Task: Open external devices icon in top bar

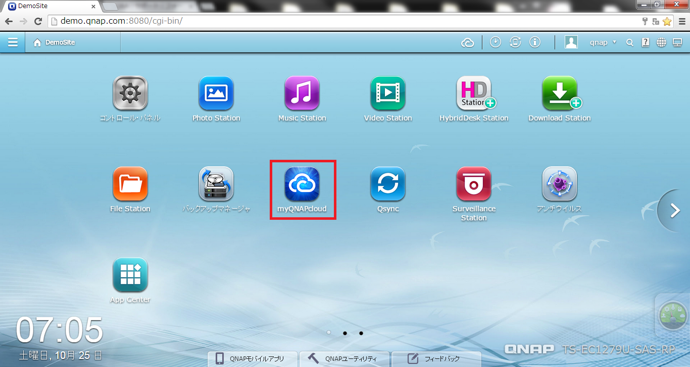Action: 515,42
